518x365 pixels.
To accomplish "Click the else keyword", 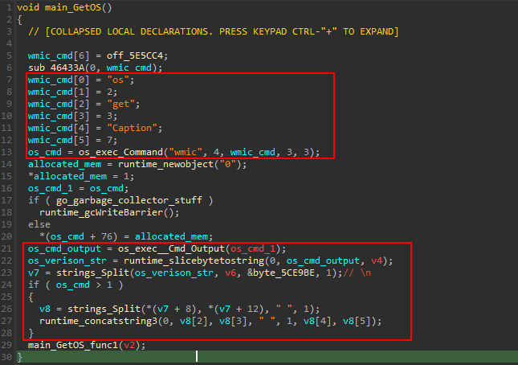I will pos(39,224).
